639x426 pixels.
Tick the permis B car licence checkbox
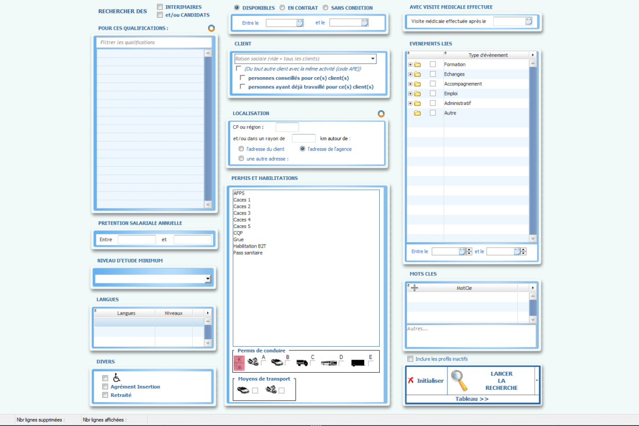coord(288,364)
